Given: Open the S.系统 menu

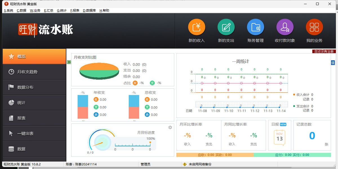Looking at the screenshot, I should click(8, 10).
